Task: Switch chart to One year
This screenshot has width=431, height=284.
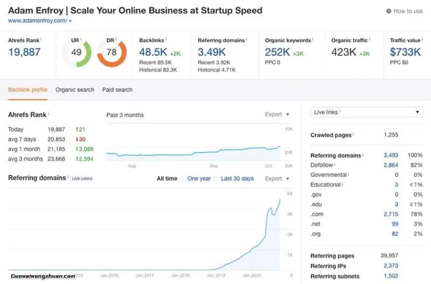Action: click(199, 178)
